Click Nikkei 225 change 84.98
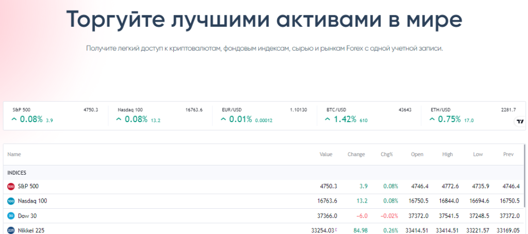 tap(360, 230)
